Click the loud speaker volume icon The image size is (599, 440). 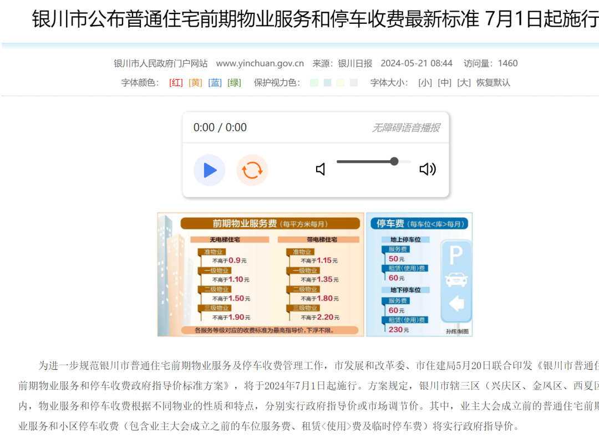click(428, 169)
